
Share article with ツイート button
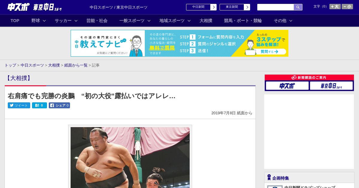point(19,105)
